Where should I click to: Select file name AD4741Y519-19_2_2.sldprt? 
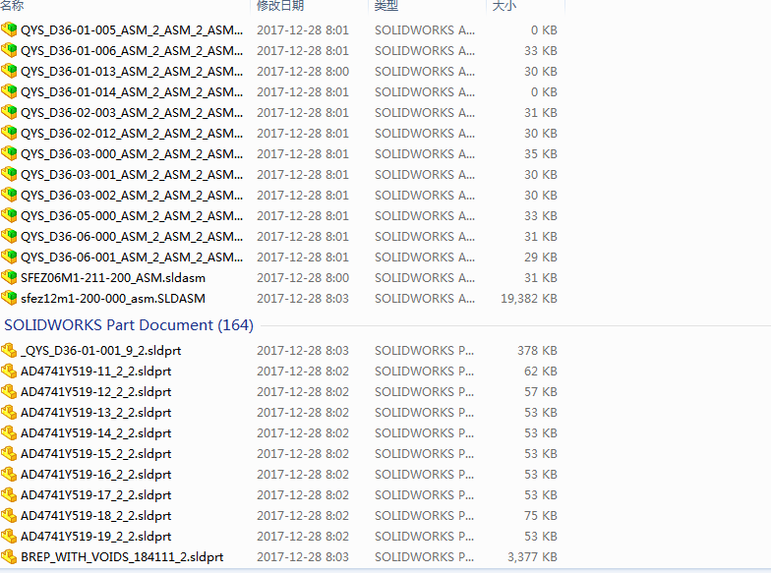[x=96, y=537]
